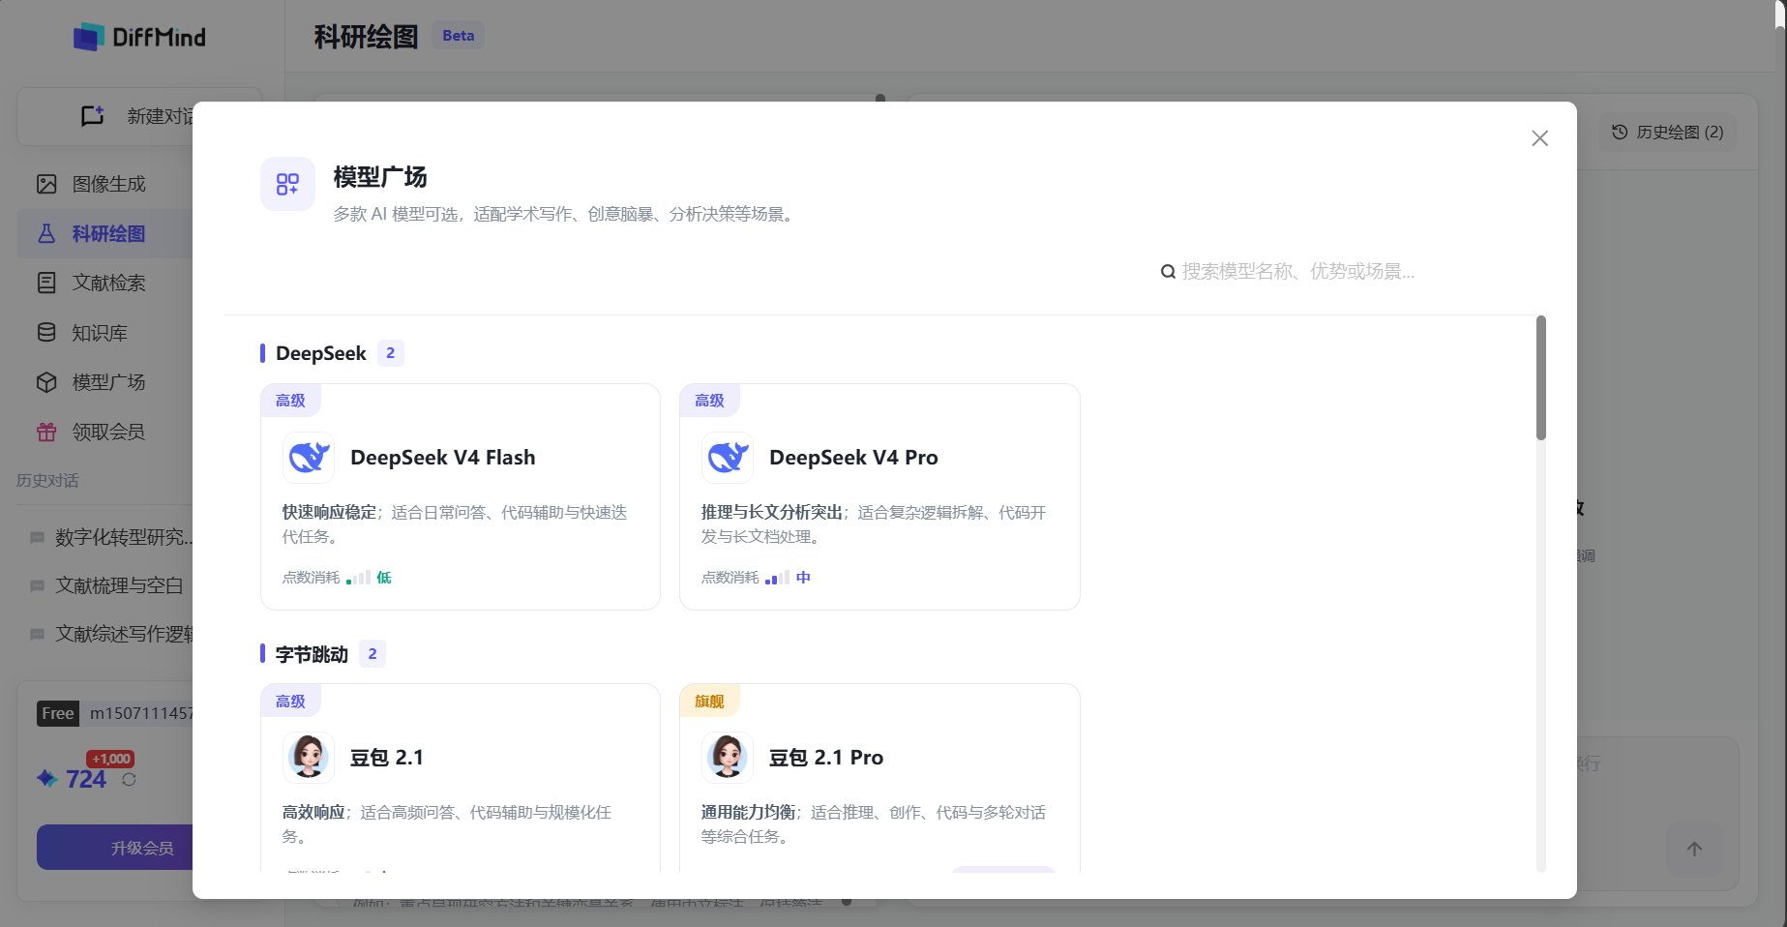Viewport: 1787px width, 927px height.
Task: Click the DeepSeek section header
Action: (320, 353)
